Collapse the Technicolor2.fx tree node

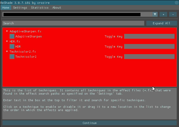7,52
